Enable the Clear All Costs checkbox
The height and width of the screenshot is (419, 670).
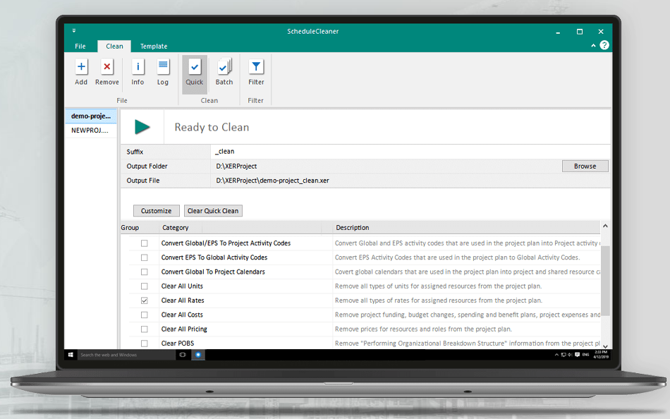pos(145,315)
